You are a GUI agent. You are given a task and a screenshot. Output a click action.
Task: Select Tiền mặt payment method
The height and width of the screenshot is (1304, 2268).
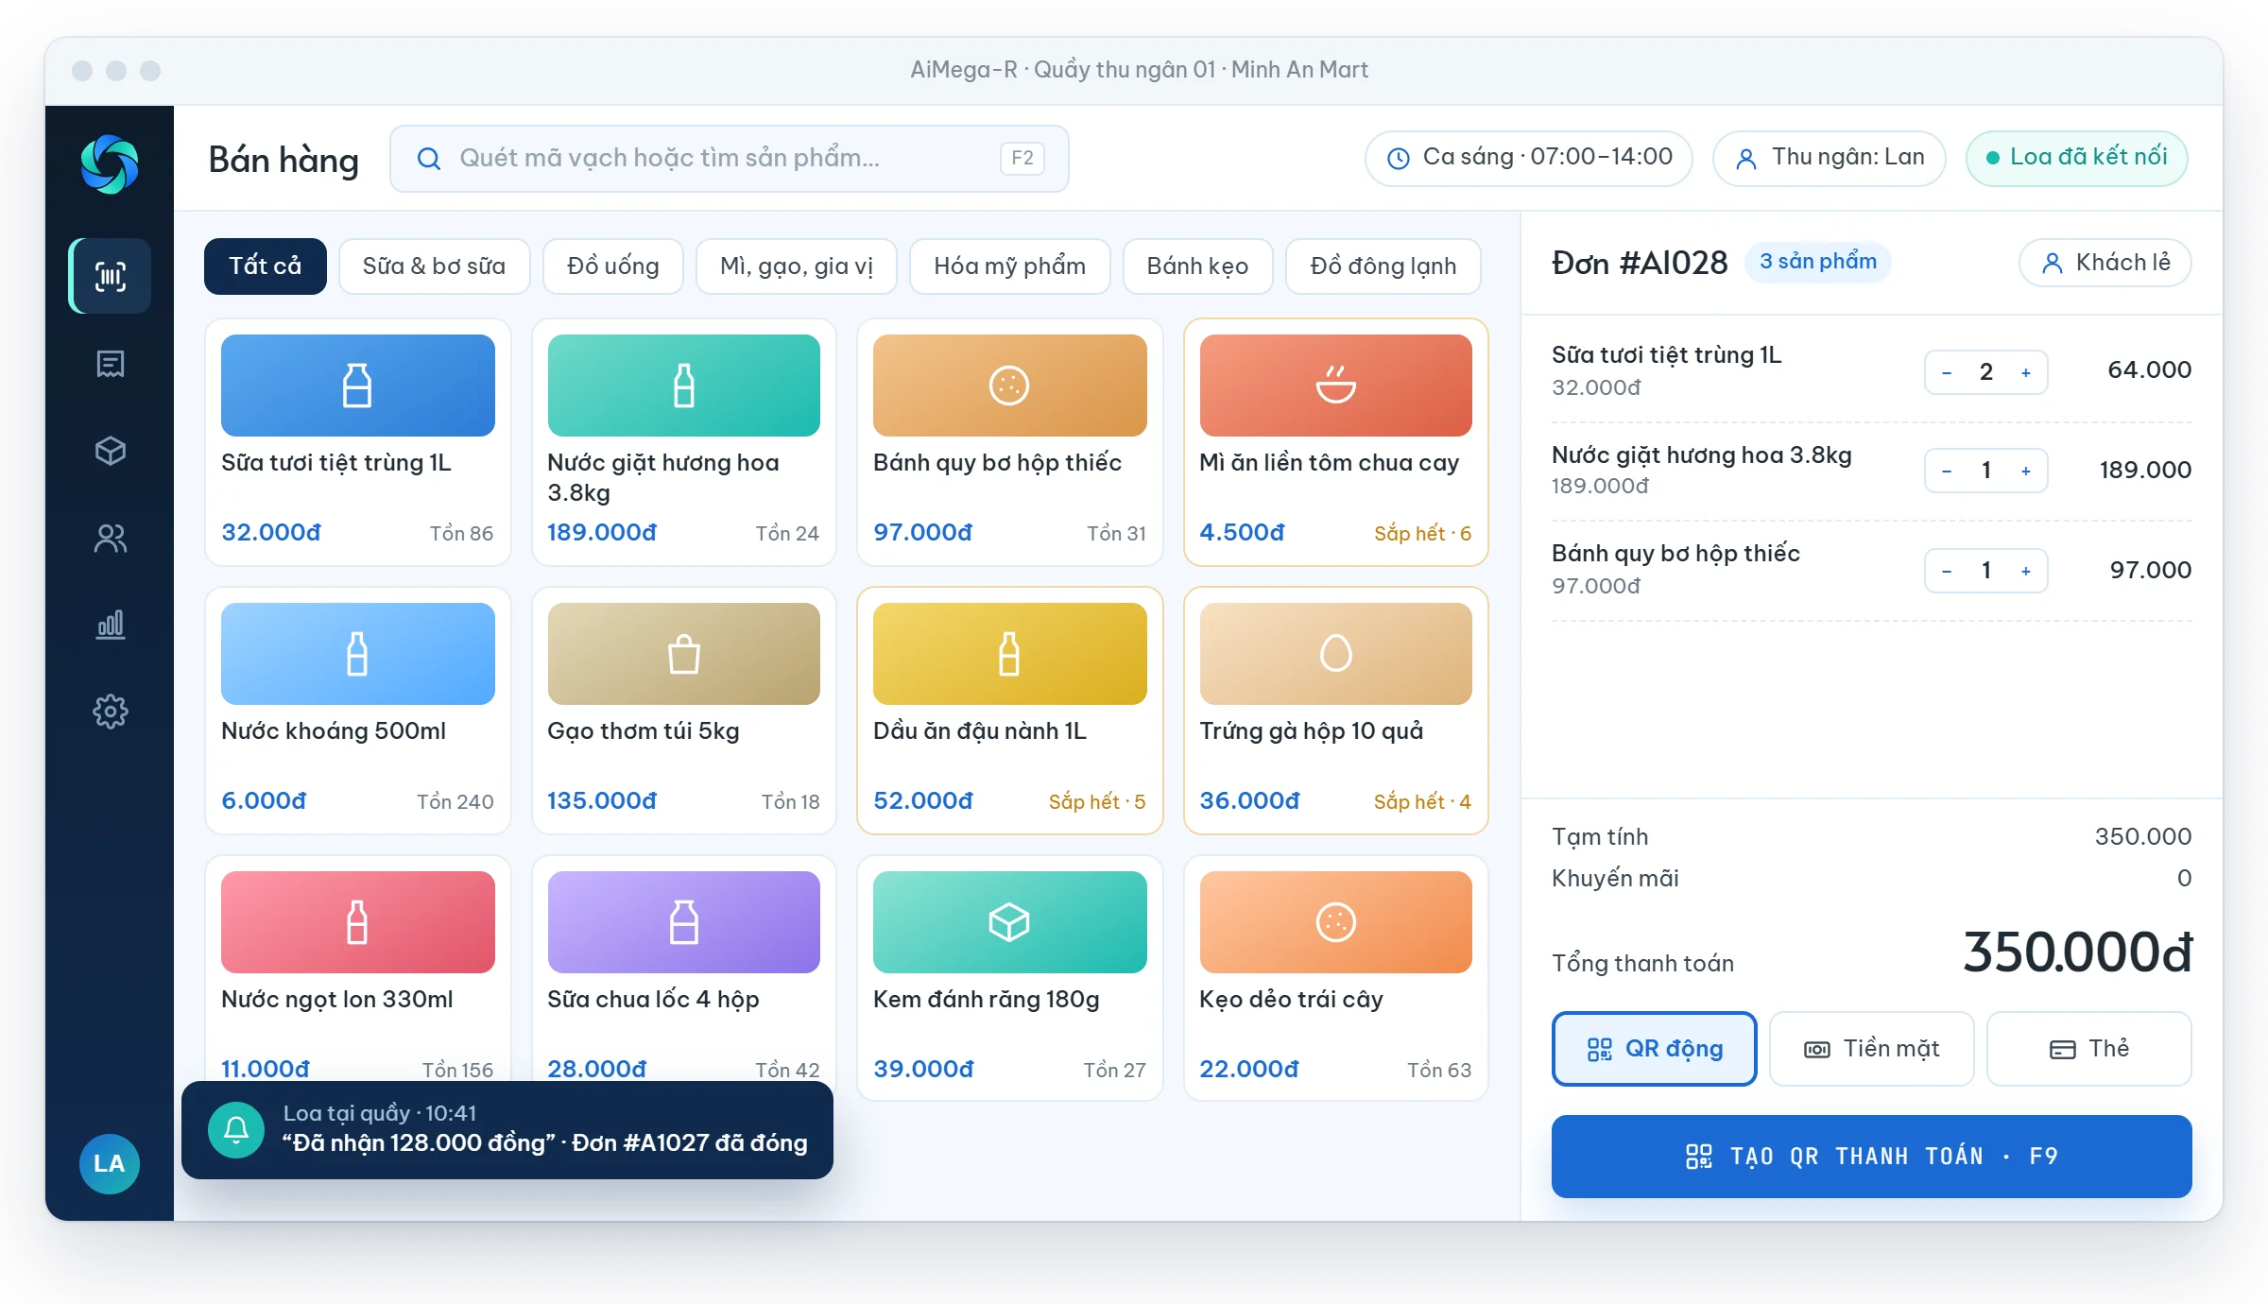pyautogui.click(x=1871, y=1049)
